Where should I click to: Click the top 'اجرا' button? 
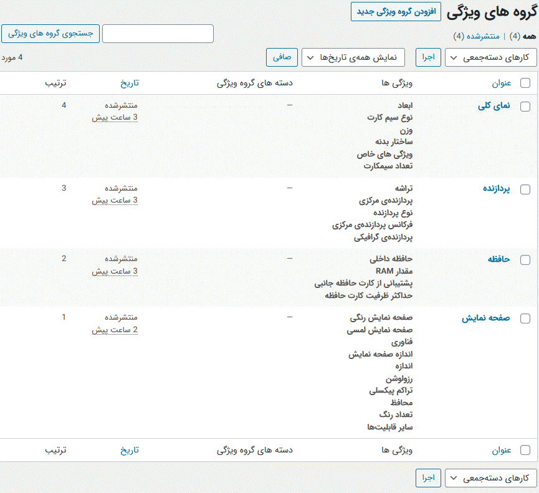428,57
